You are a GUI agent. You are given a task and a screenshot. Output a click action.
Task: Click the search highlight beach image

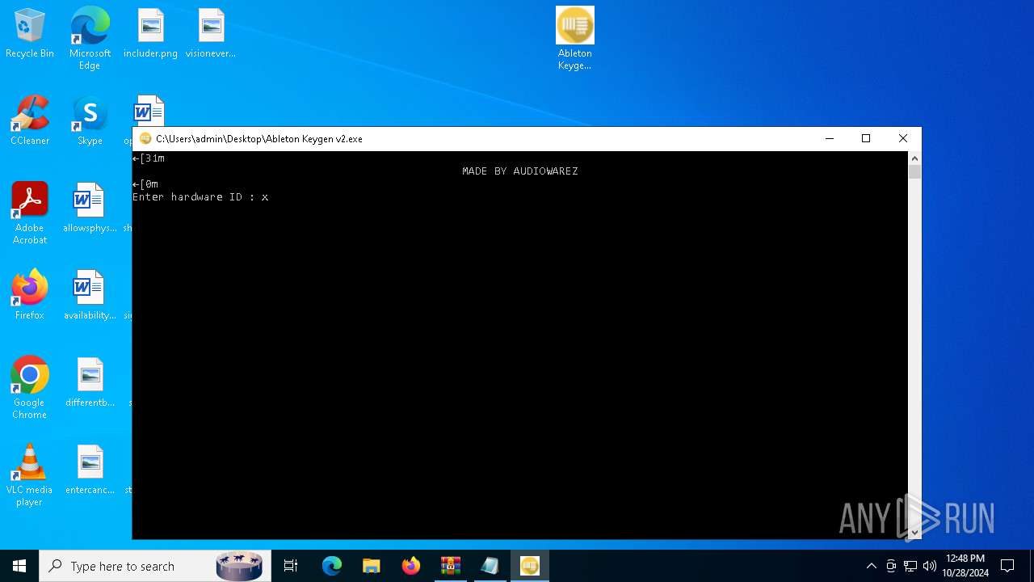tap(239, 566)
